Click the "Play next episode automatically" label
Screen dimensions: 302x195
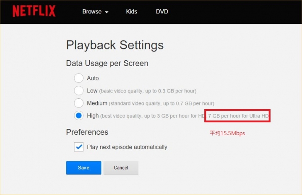coord(127,147)
